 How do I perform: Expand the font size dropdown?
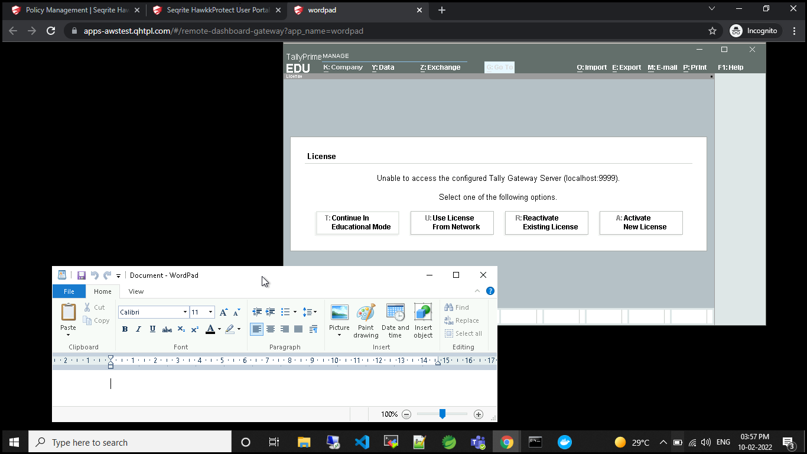(211, 312)
